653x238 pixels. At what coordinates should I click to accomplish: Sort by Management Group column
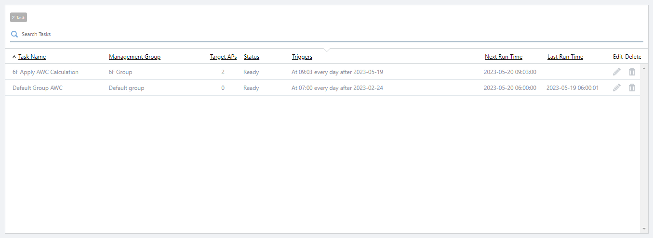tap(134, 57)
